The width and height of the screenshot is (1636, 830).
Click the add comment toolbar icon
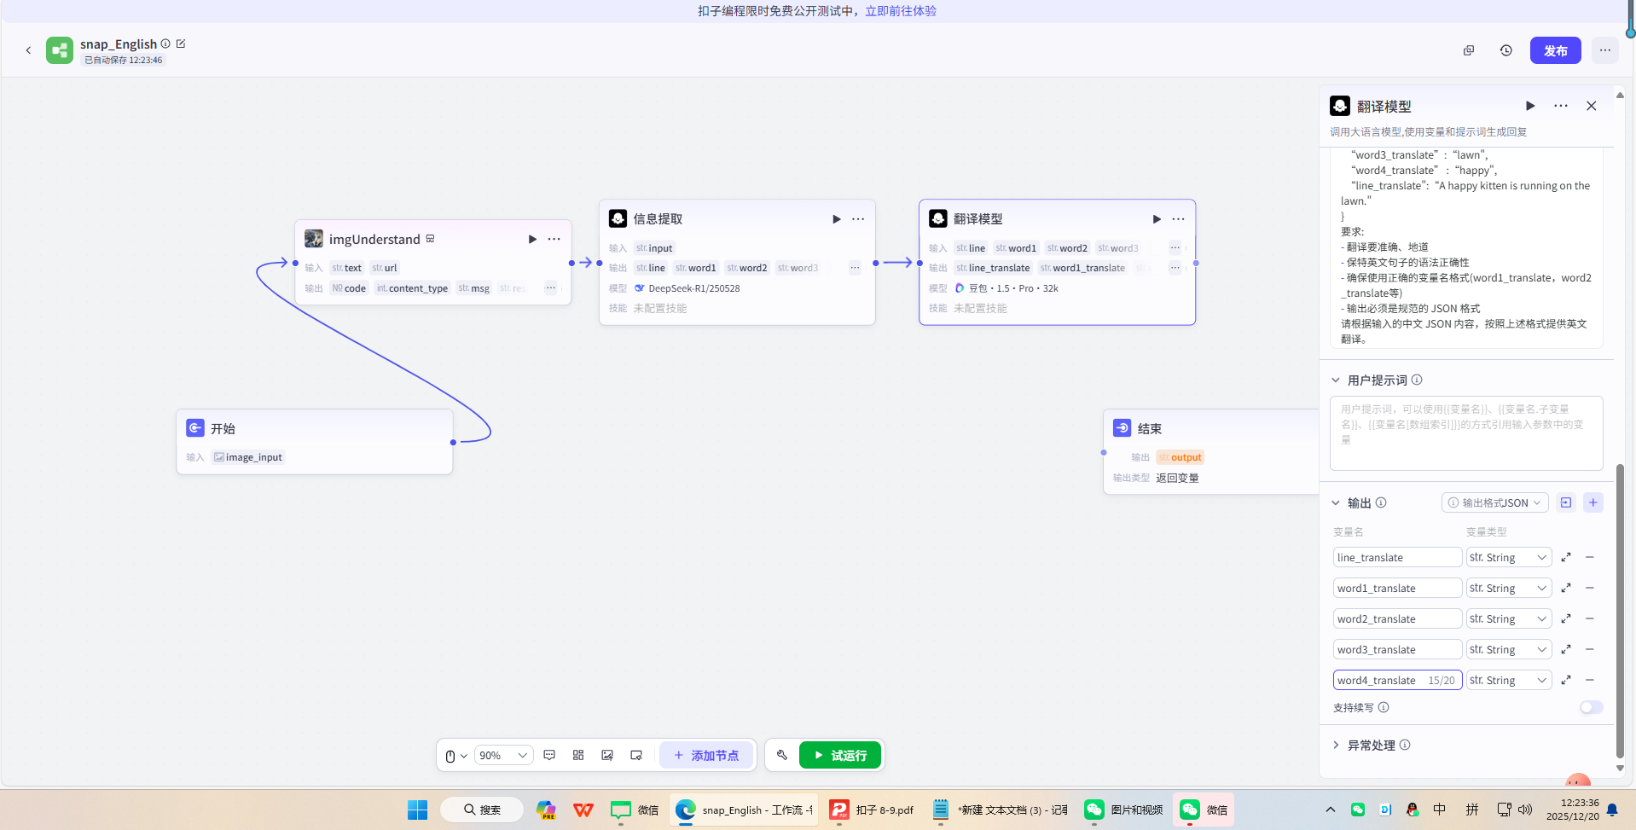[549, 755]
